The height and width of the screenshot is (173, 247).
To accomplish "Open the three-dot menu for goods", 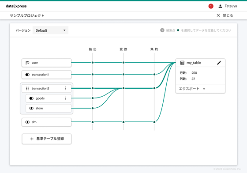I will [66, 98].
